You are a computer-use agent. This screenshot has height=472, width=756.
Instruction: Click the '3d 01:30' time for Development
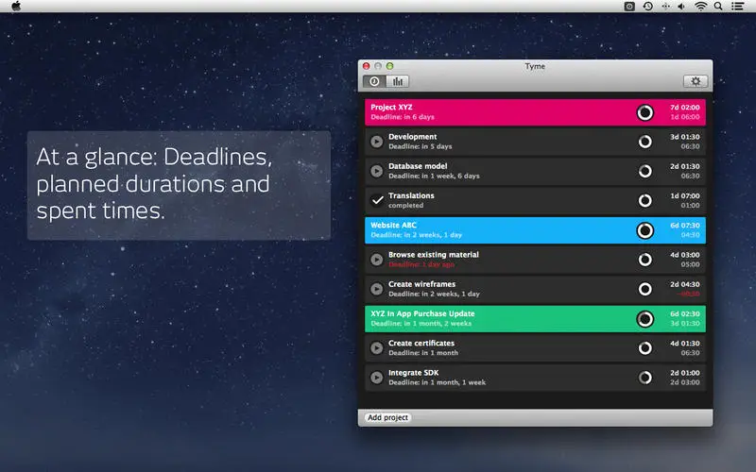(x=684, y=137)
